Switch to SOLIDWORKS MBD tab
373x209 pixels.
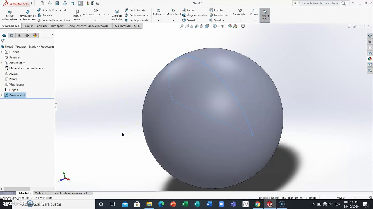(x=128, y=26)
